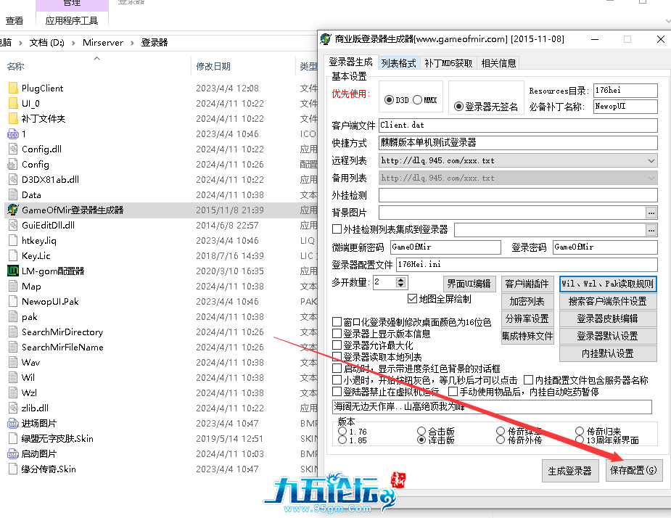Open the 相关信息 tab
671x518 pixels.
[x=498, y=63]
